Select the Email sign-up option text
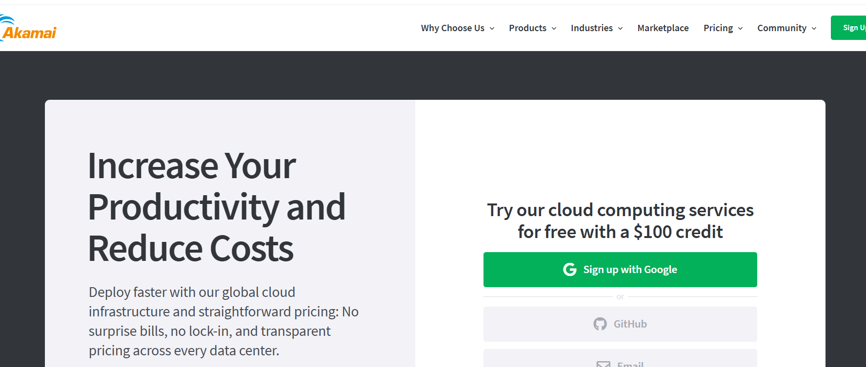Screen dimensions: 866x367 (630, 364)
